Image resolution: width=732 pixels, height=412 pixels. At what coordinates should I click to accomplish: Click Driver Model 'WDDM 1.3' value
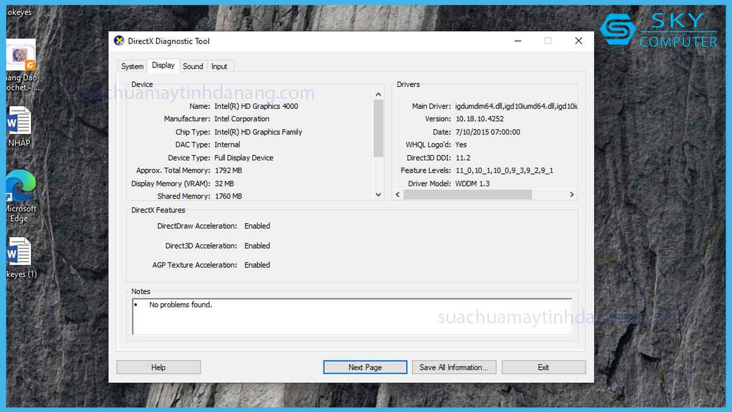[472, 184]
